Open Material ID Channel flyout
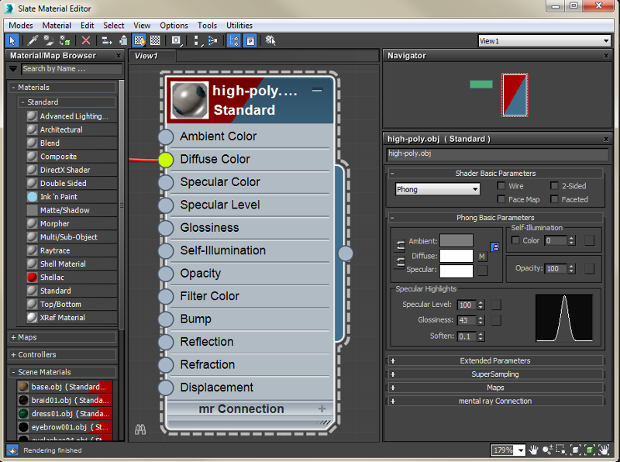Screen dimensions: 620x462 pos(177,40)
